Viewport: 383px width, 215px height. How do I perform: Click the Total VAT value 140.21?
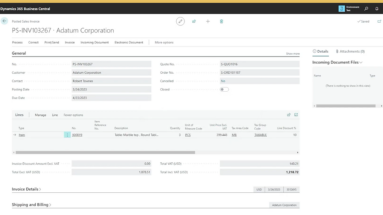260,163
